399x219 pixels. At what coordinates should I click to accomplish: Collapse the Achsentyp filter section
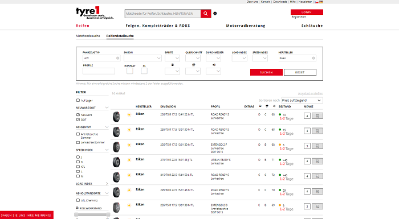[107, 127]
